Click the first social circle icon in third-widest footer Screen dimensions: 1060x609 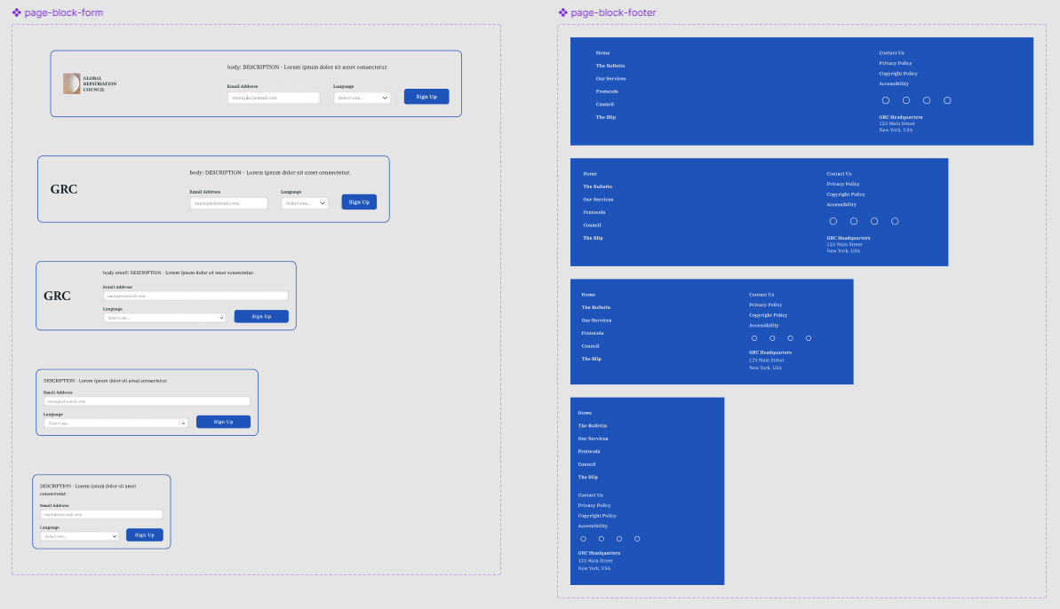[x=754, y=338]
